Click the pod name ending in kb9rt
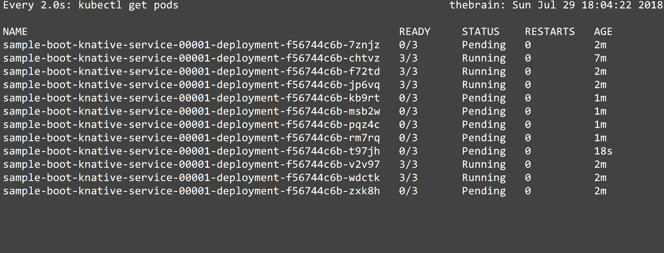The height and width of the screenshot is (253, 664). pos(191,98)
